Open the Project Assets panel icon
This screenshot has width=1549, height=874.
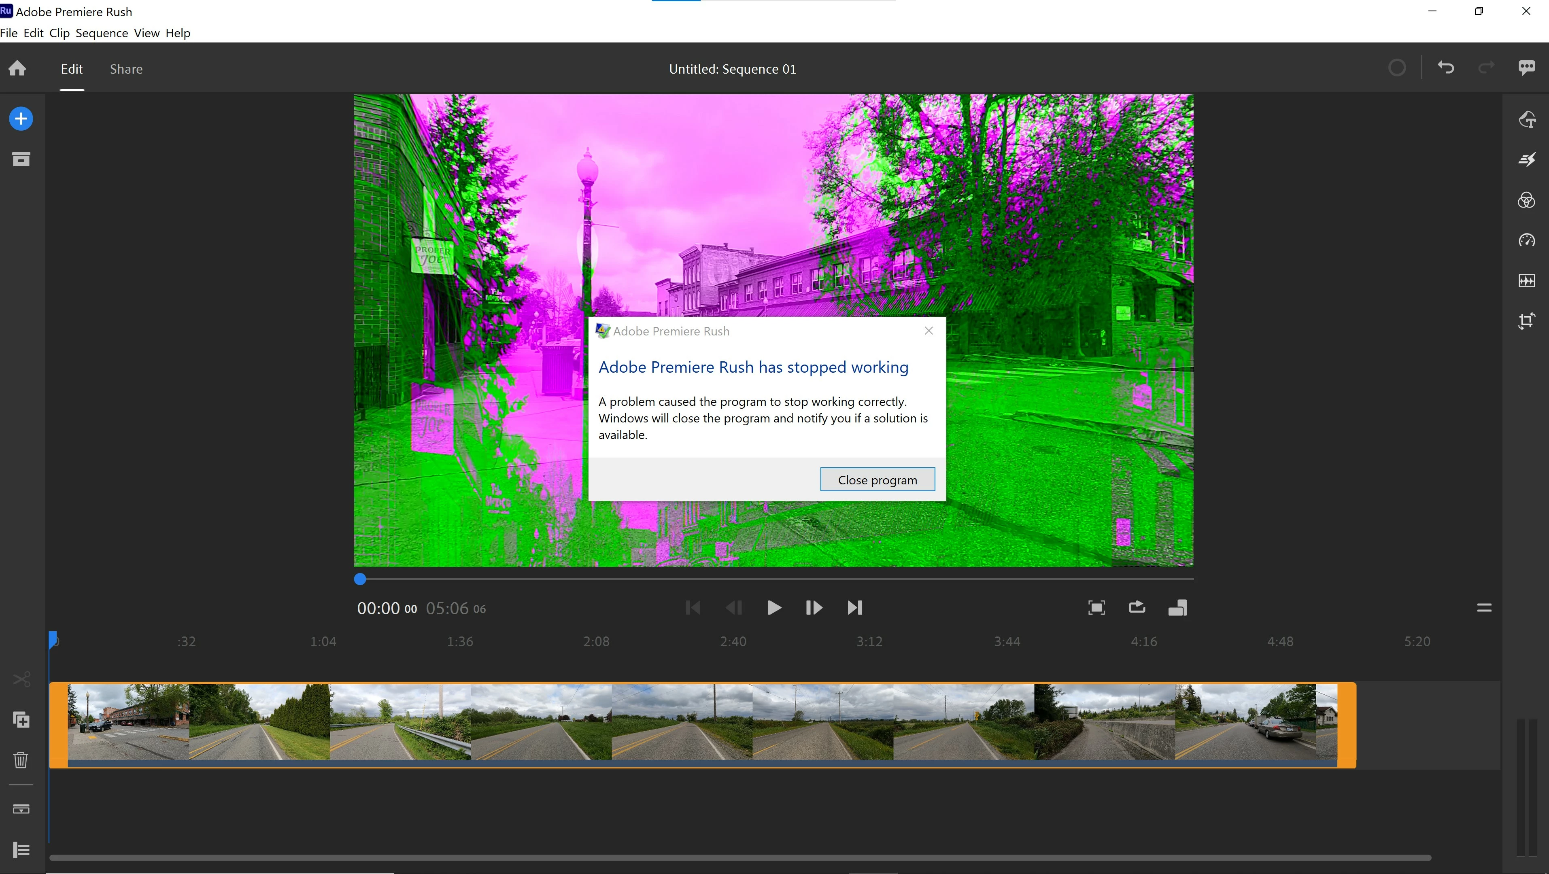pos(21,159)
